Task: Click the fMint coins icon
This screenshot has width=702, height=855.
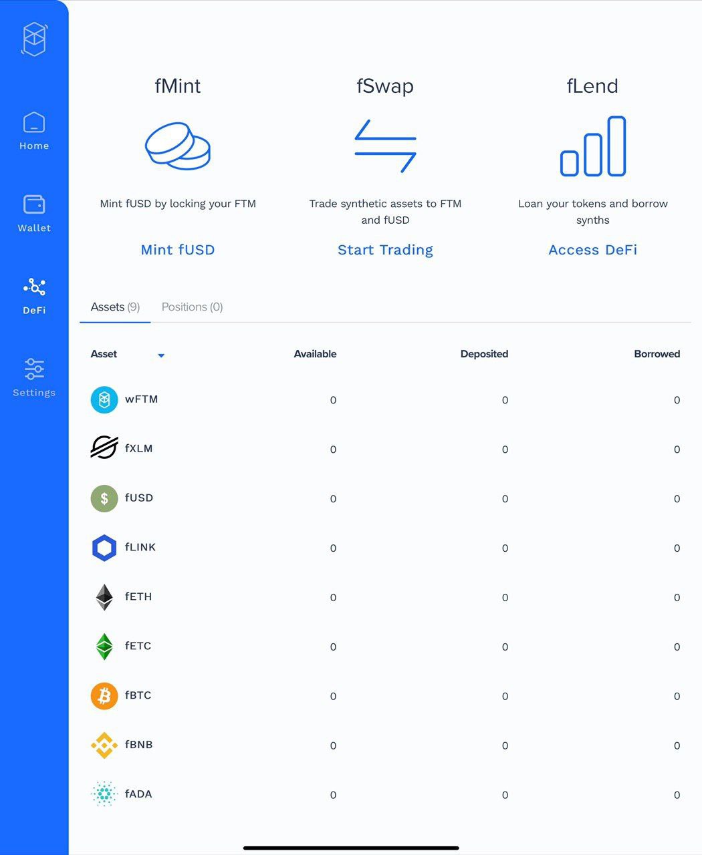Action: click(x=178, y=146)
